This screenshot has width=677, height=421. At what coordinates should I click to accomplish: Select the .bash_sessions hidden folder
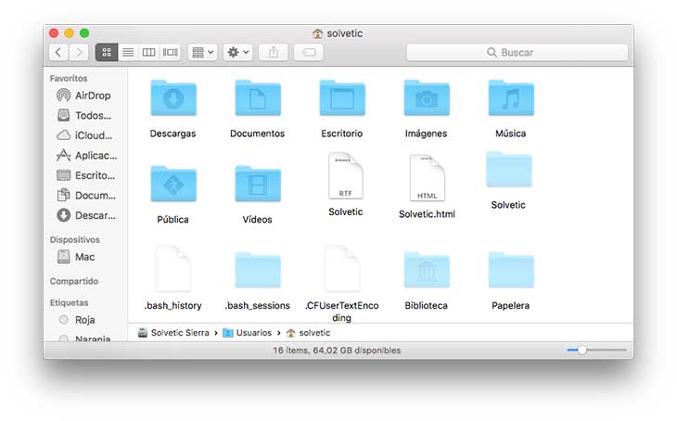coord(258,270)
